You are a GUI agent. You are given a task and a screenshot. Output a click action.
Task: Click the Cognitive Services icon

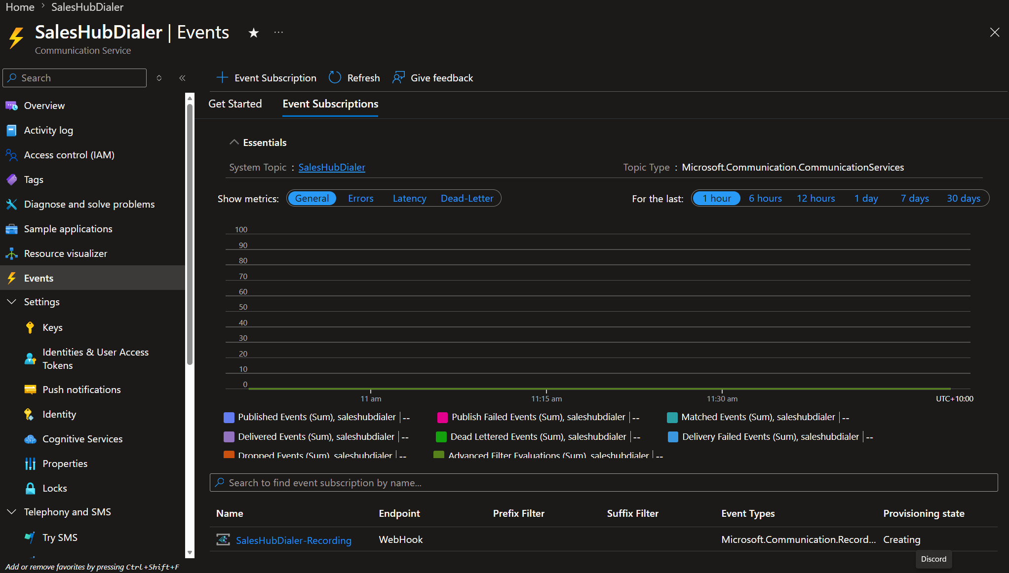[x=30, y=439]
